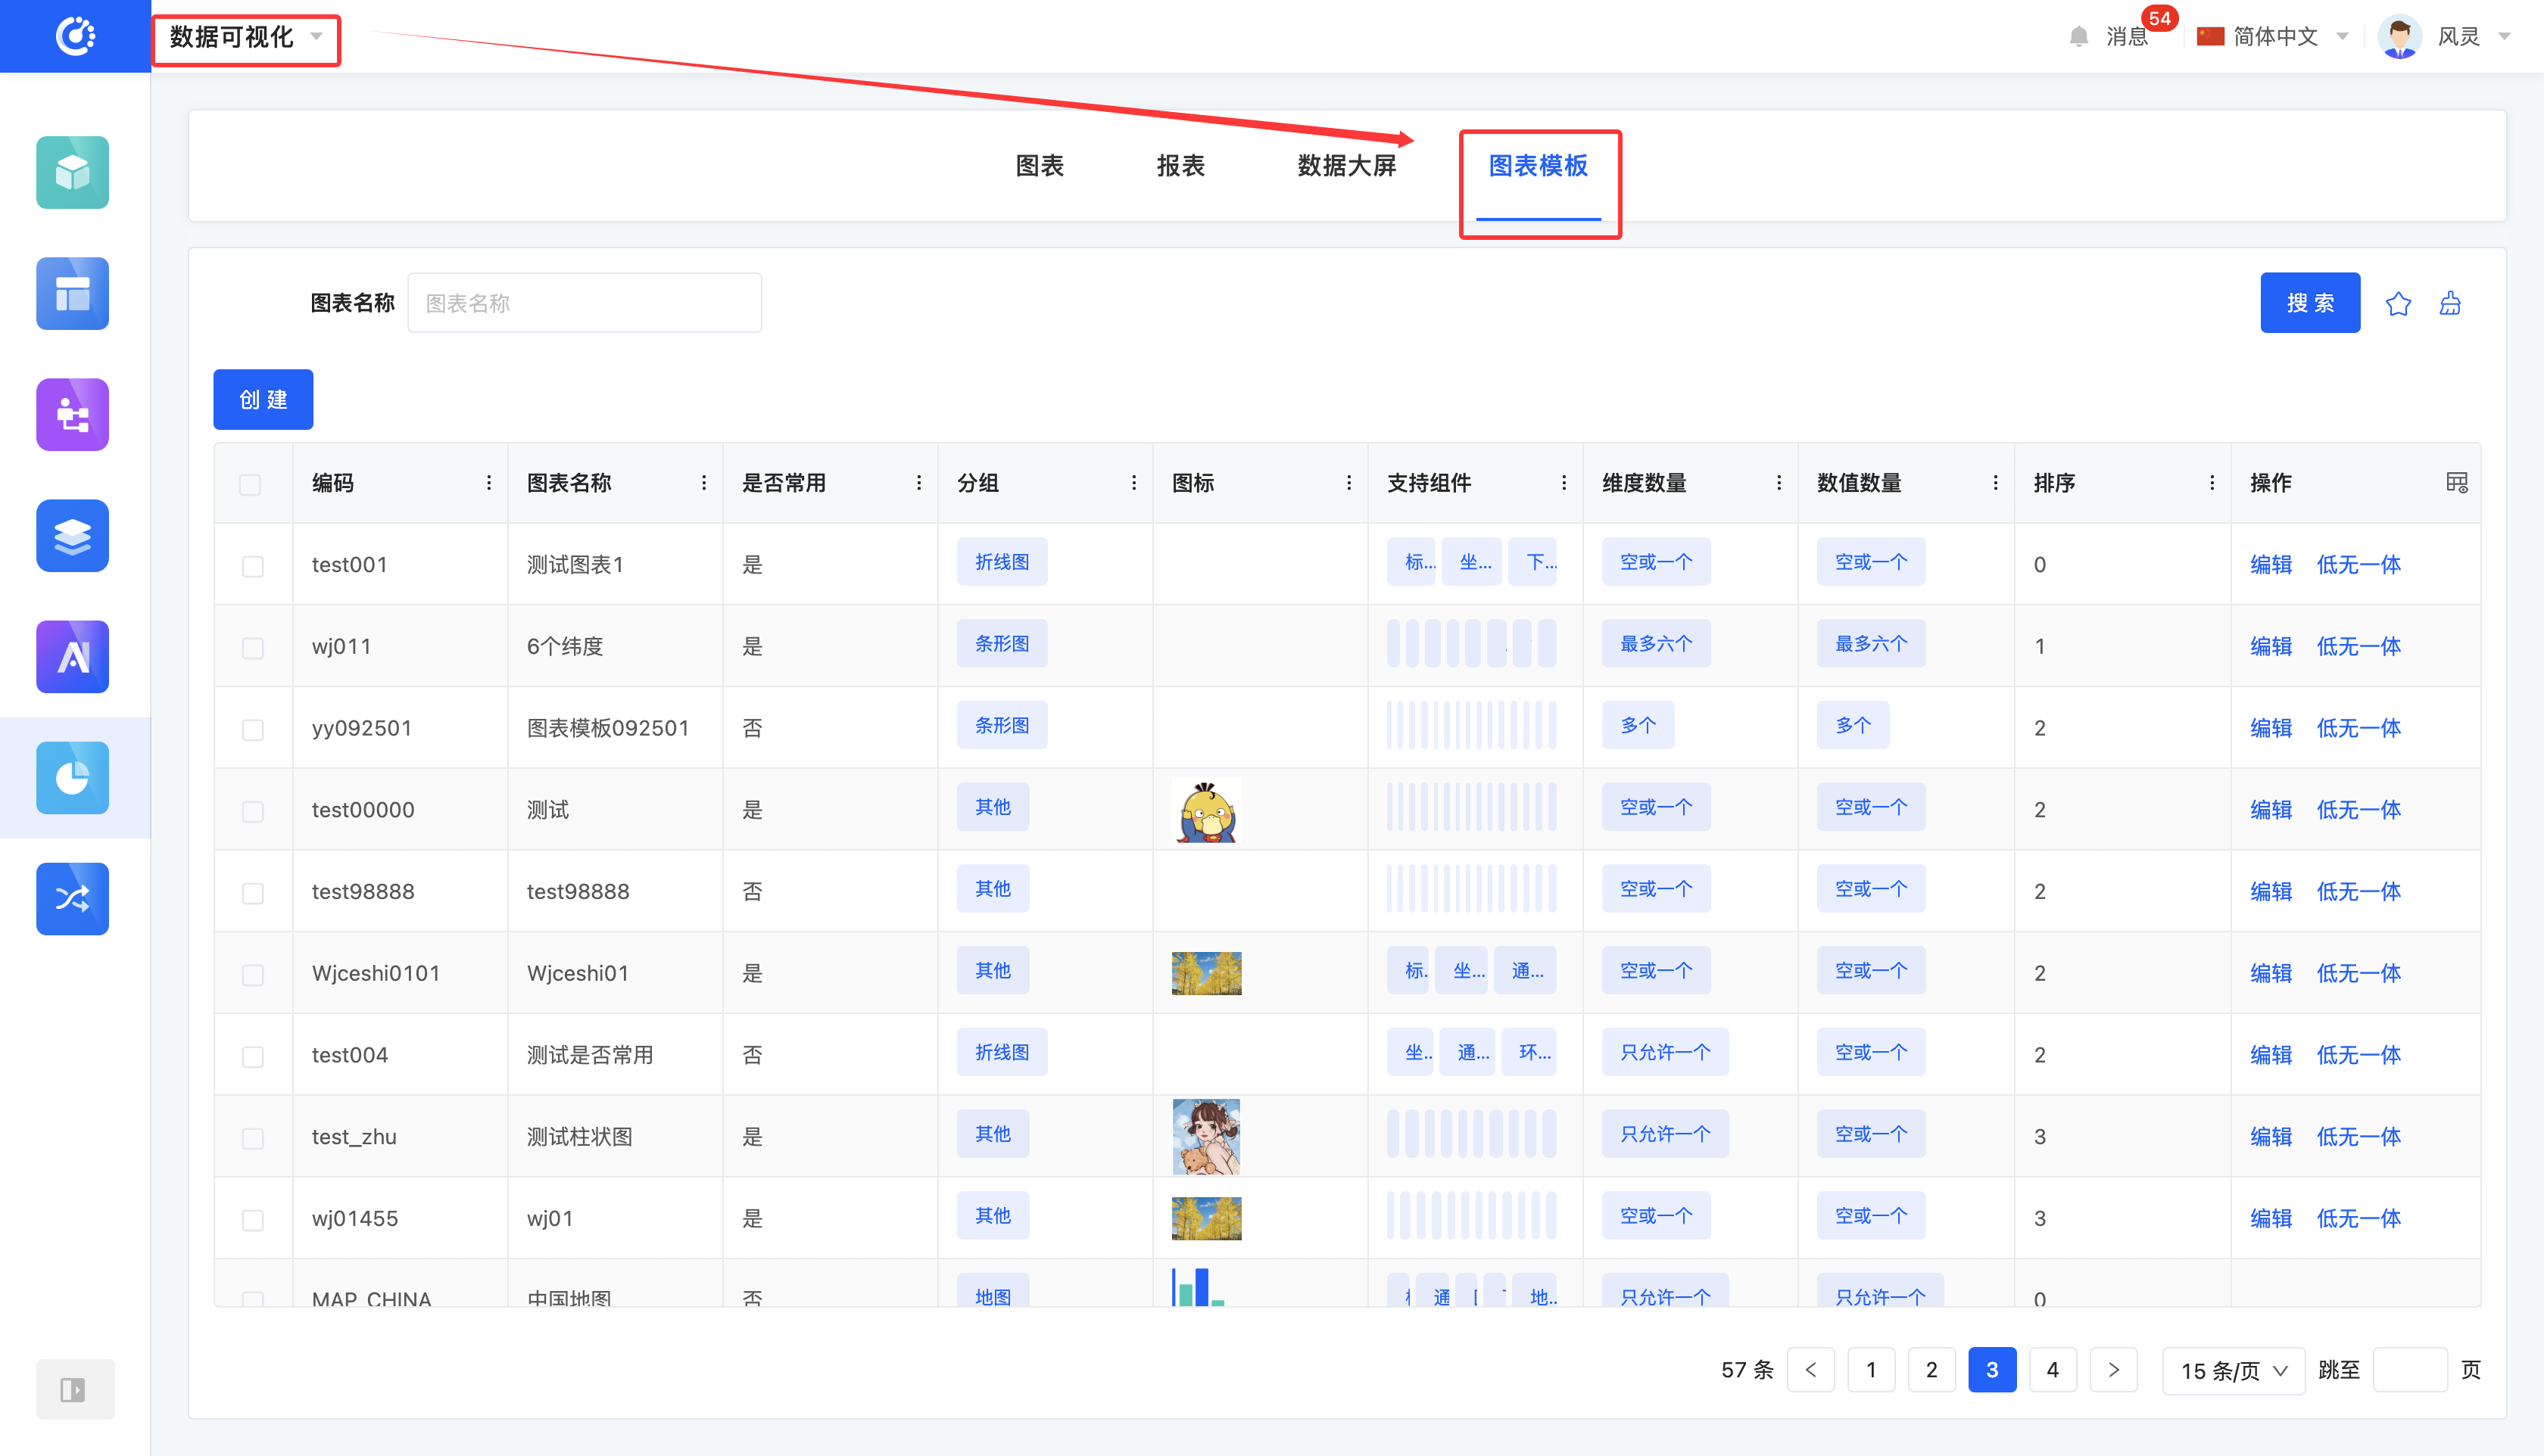
Task: Open the AI sidebar icon
Action: pos(72,656)
